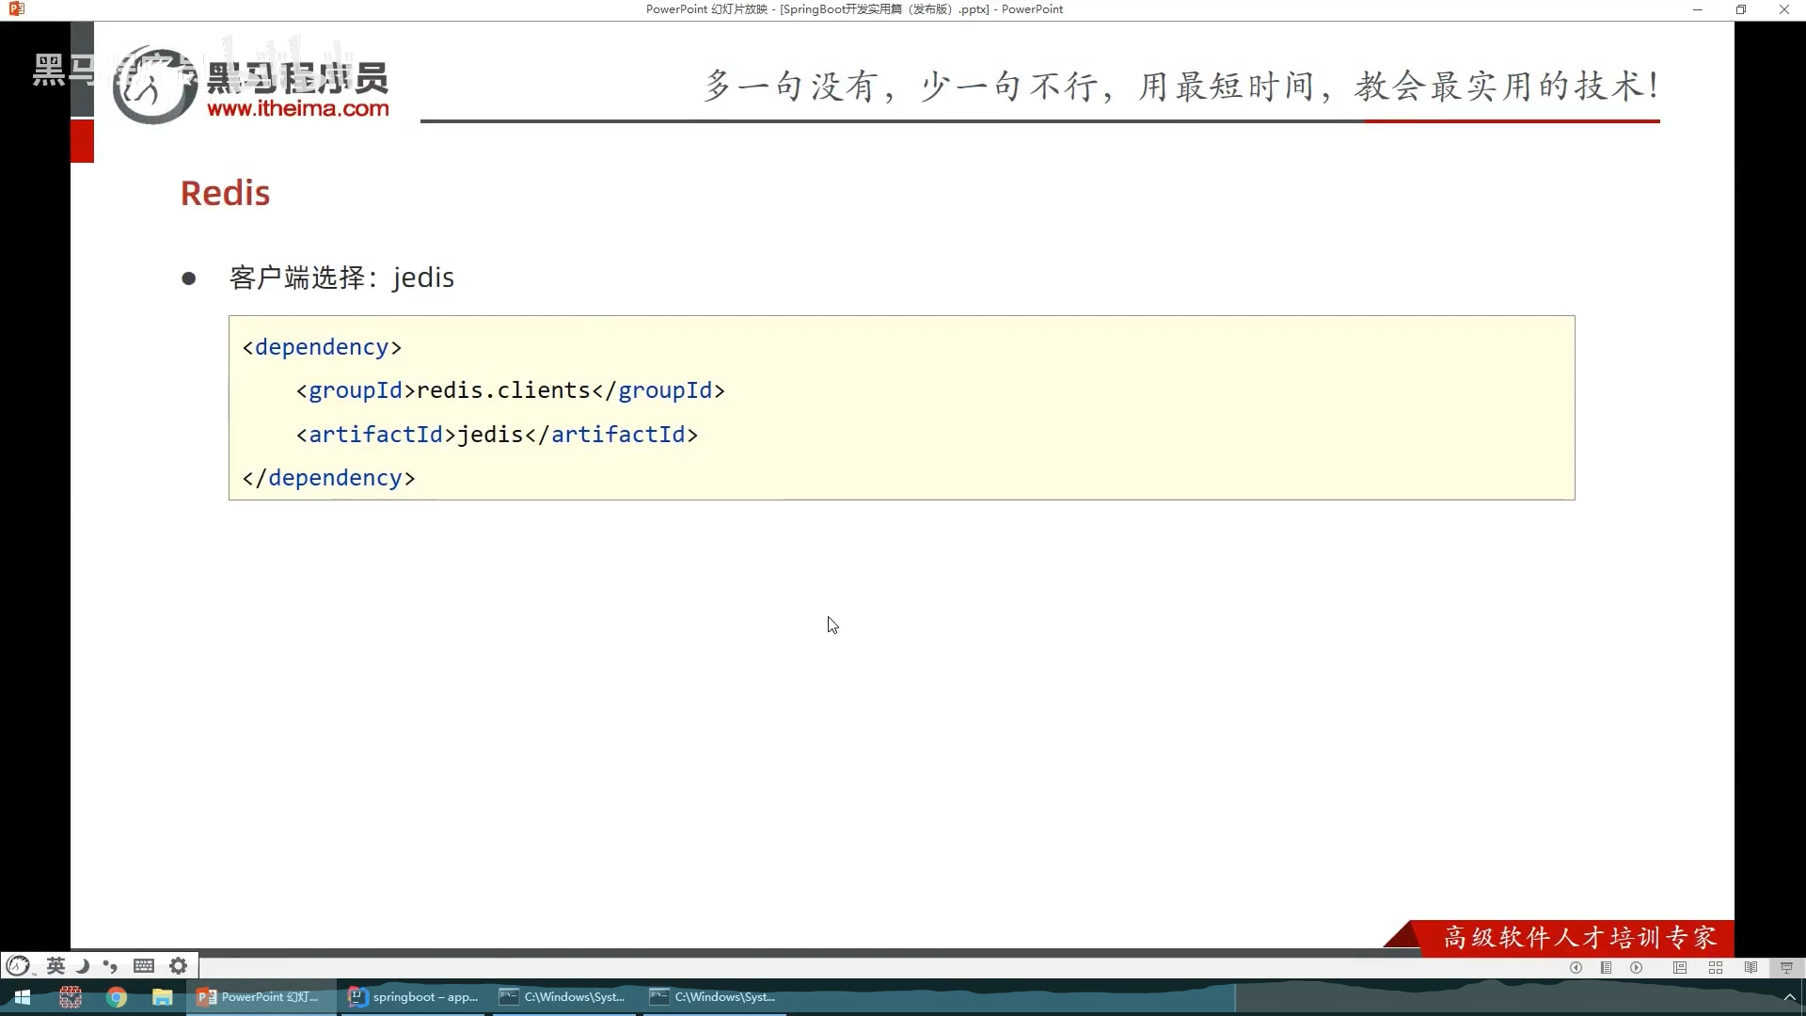Viewport: 1806px width, 1016px height.
Task: Toggle IME English/Chinese 英 mode
Action: click(x=55, y=965)
